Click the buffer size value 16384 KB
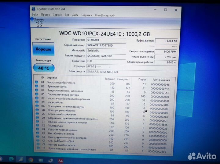This screenshot has width=220, height=164. (167, 41)
